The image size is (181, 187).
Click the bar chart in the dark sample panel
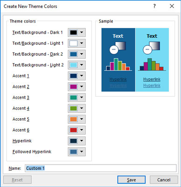pos(118,65)
